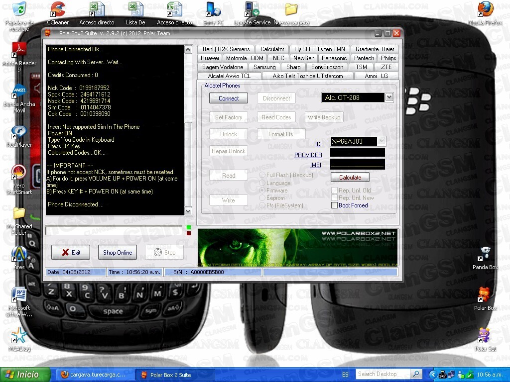Launch Mozilla Firefox from desktop
Image resolution: width=510 pixels, height=382 pixels.
click(485, 13)
